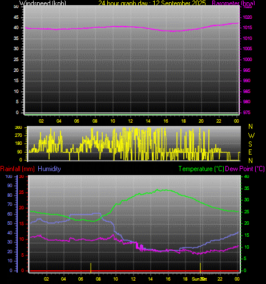Click 270 on the wind direction axis

click(18, 135)
